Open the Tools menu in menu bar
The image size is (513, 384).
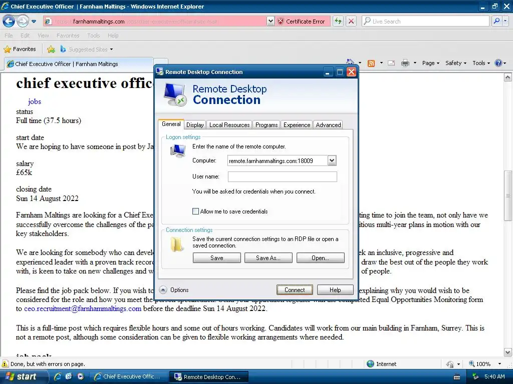coord(93,35)
